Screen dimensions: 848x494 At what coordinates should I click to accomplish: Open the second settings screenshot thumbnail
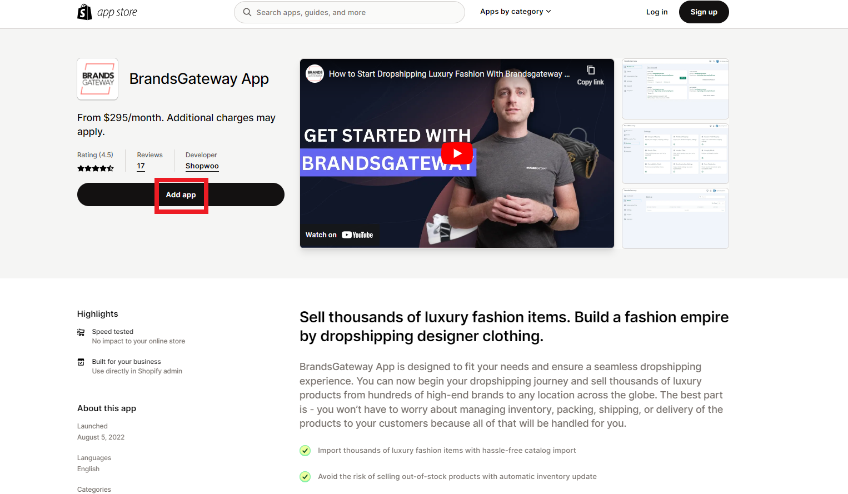[675, 153]
